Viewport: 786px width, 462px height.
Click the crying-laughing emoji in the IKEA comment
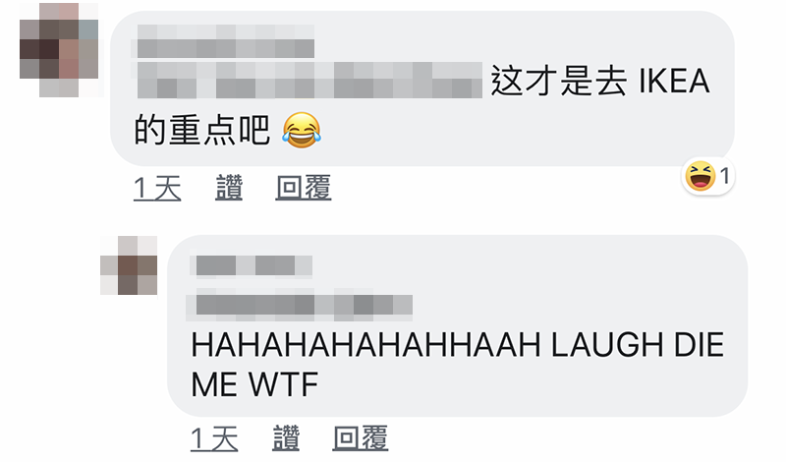click(302, 130)
